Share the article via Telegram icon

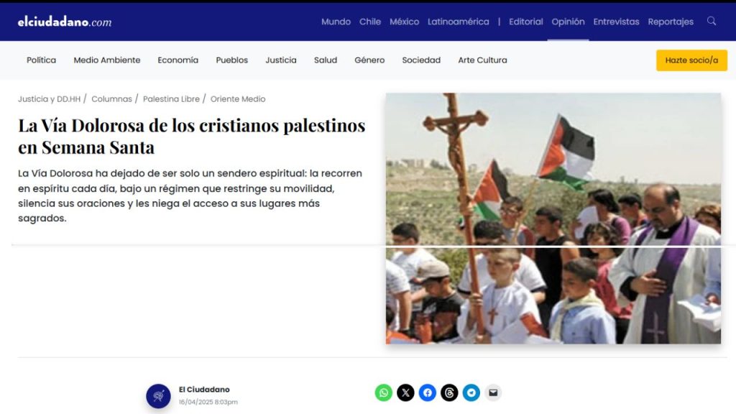(x=471, y=392)
